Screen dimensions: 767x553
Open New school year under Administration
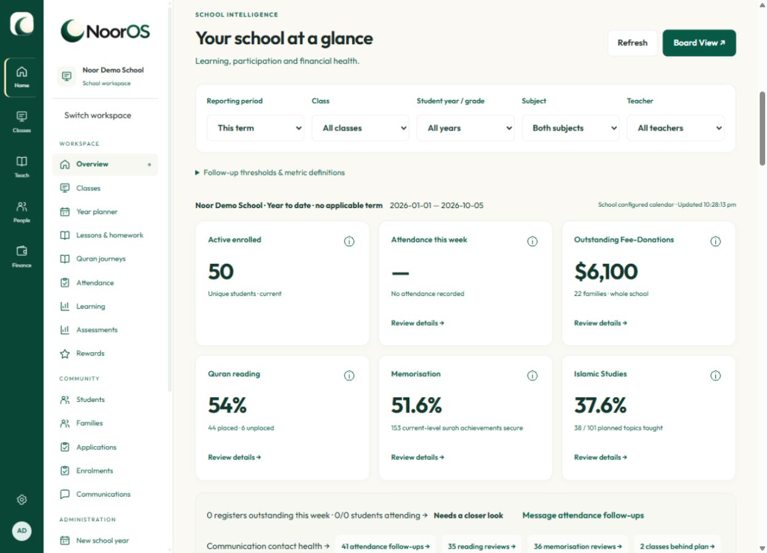click(x=105, y=541)
